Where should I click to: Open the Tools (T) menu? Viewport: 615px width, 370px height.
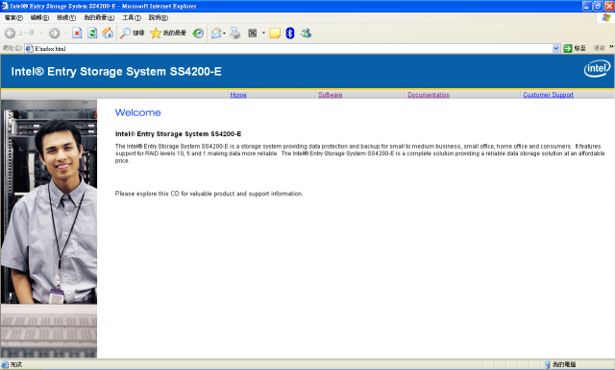click(132, 17)
